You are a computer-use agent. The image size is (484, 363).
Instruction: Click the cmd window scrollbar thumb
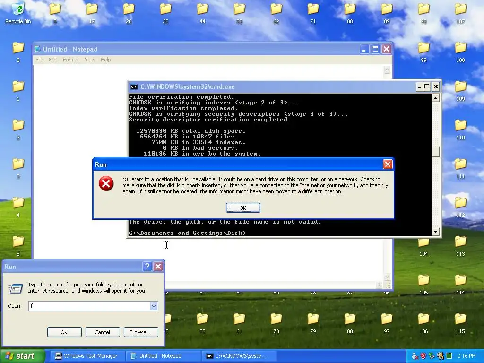pos(435,152)
